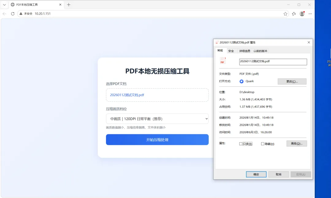331x198 pixels.
Task: Select the PDF本地压缩工具 browser tab
Action: click(x=36, y=5)
